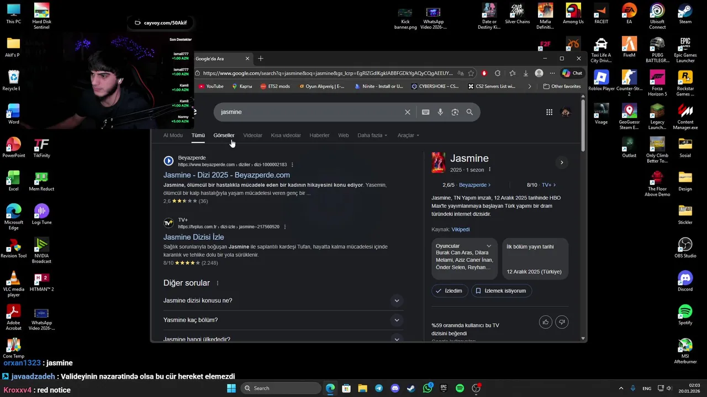Mark series as İzledim
This screenshot has height=397, width=707.
(x=450, y=291)
